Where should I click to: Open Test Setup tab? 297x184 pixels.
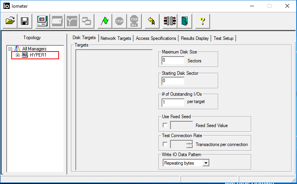(224, 38)
